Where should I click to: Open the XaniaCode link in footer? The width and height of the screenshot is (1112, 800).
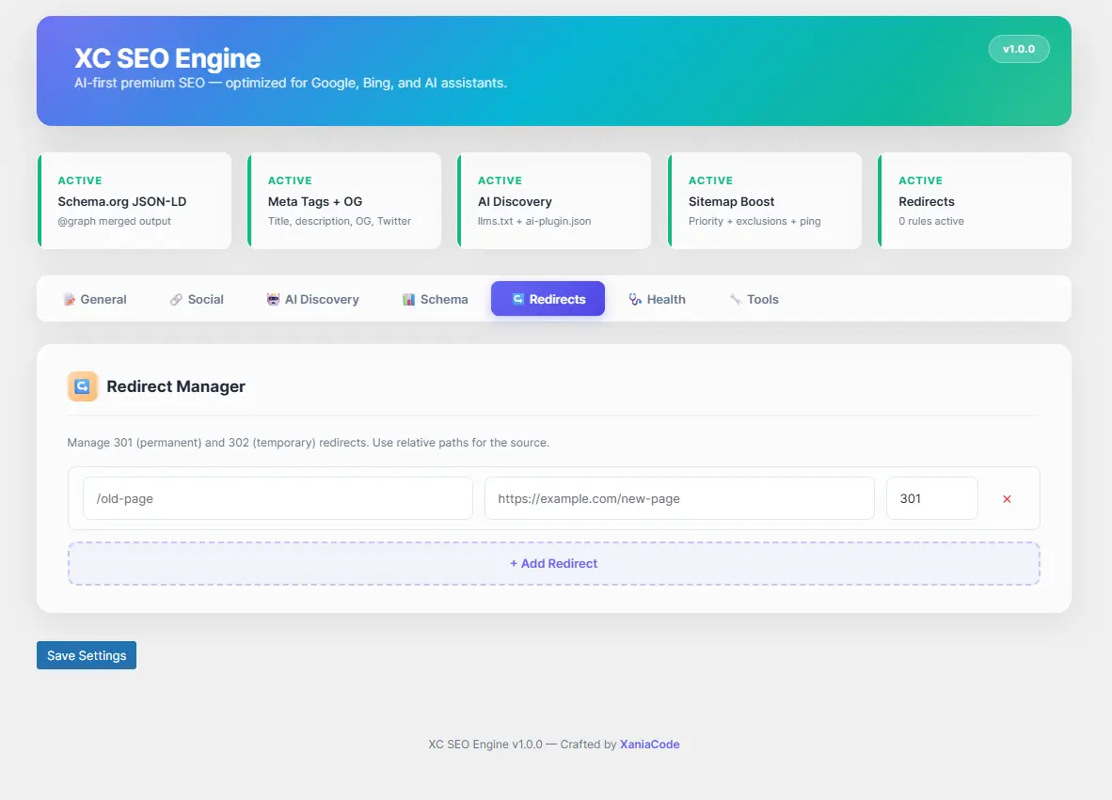pyautogui.click(x=650, y=744)
